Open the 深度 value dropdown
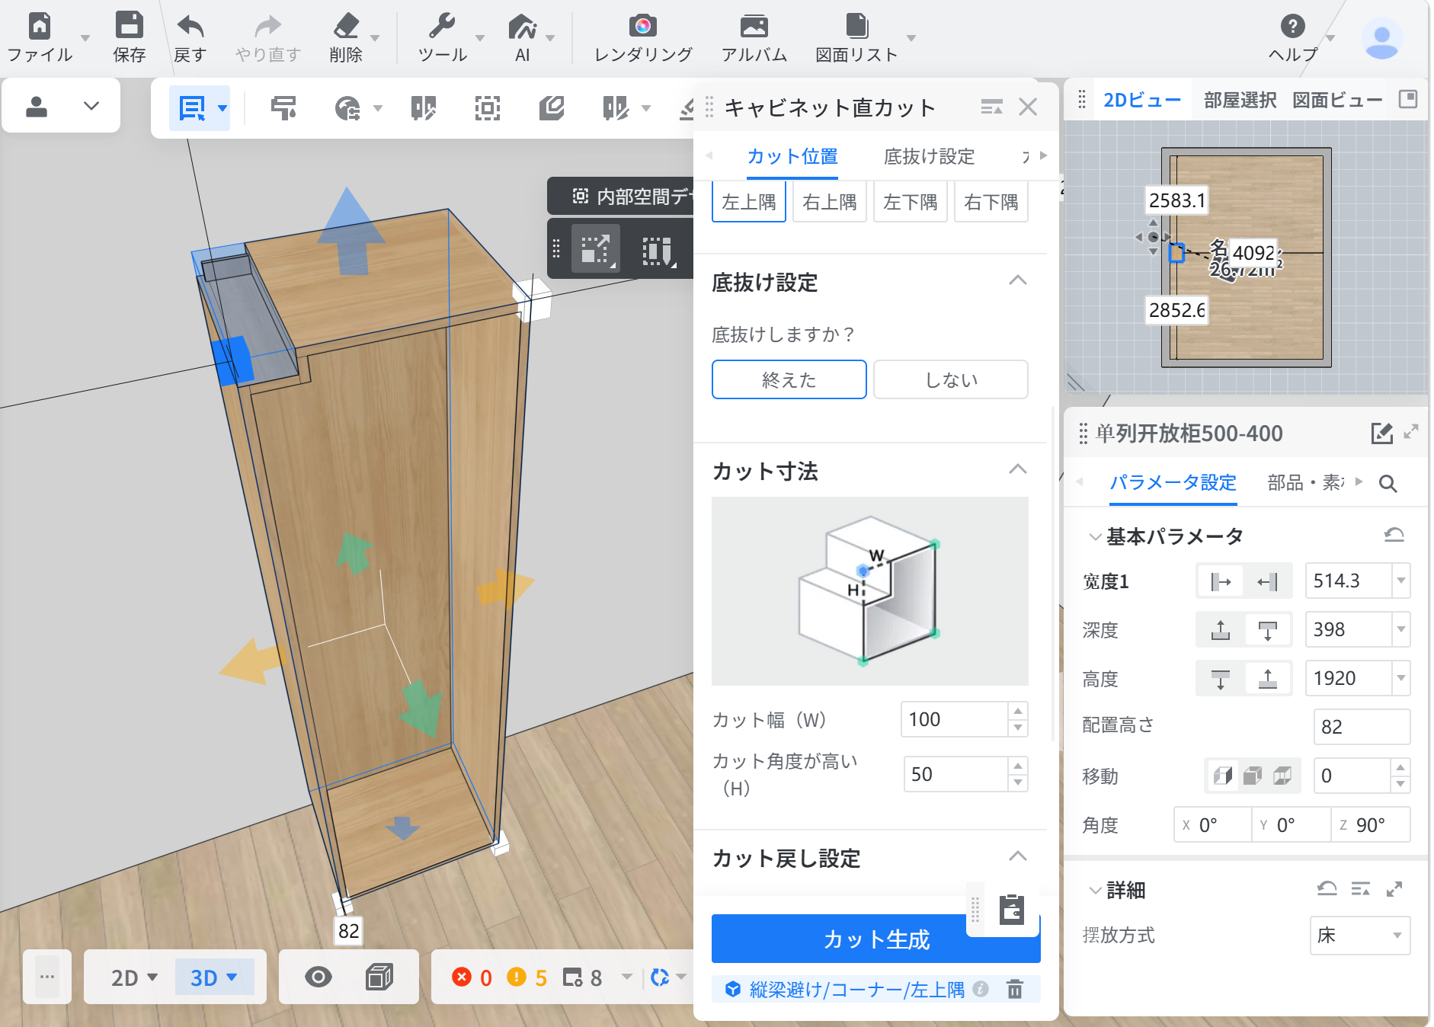Viewport: 1434px width, 1027px height. click(x=1400, y=629)
